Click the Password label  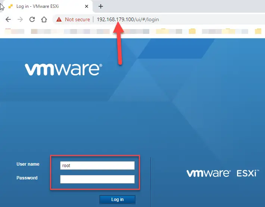[27, 178]
